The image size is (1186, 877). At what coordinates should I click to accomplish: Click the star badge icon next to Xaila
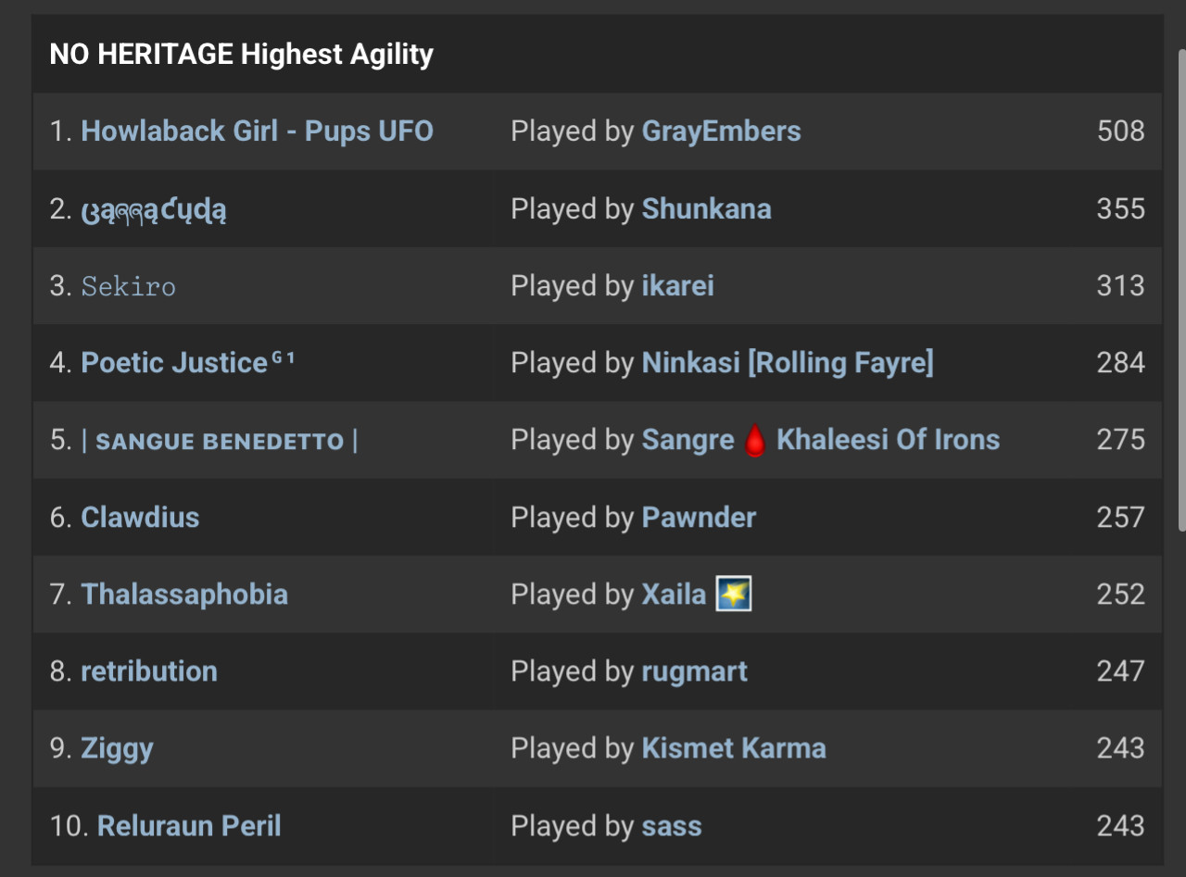click(x=734, y=594)
